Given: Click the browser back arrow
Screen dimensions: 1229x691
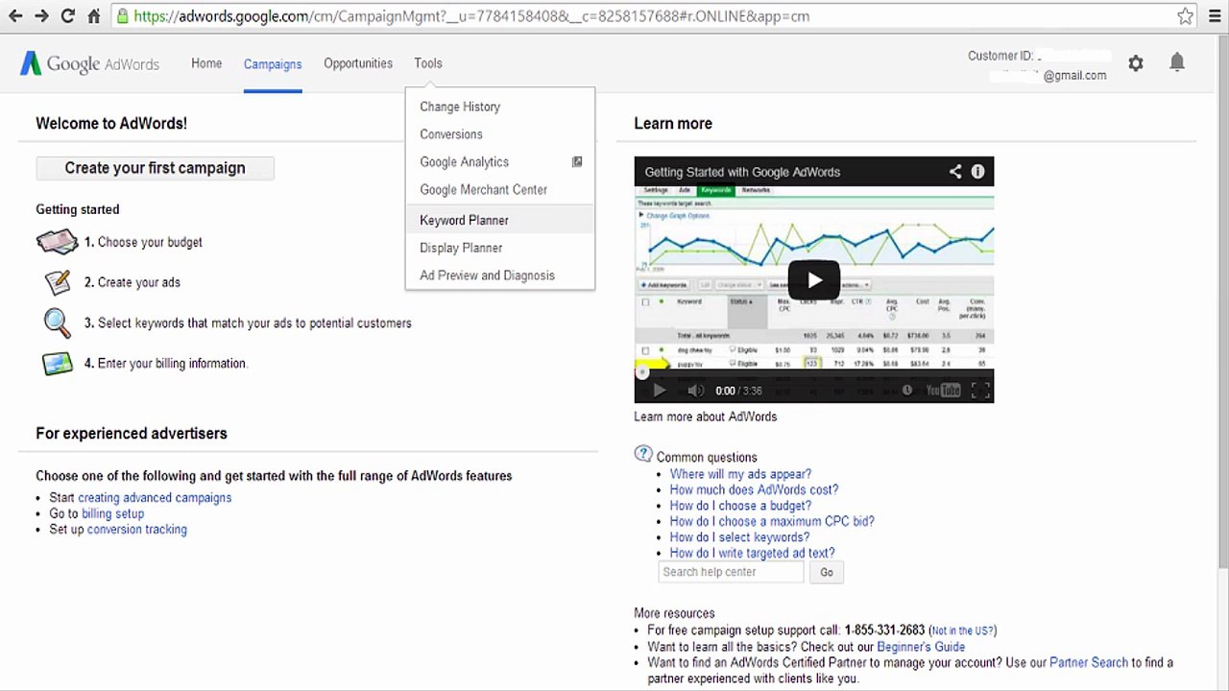Looking at the screenshot, I should point(15,16).
